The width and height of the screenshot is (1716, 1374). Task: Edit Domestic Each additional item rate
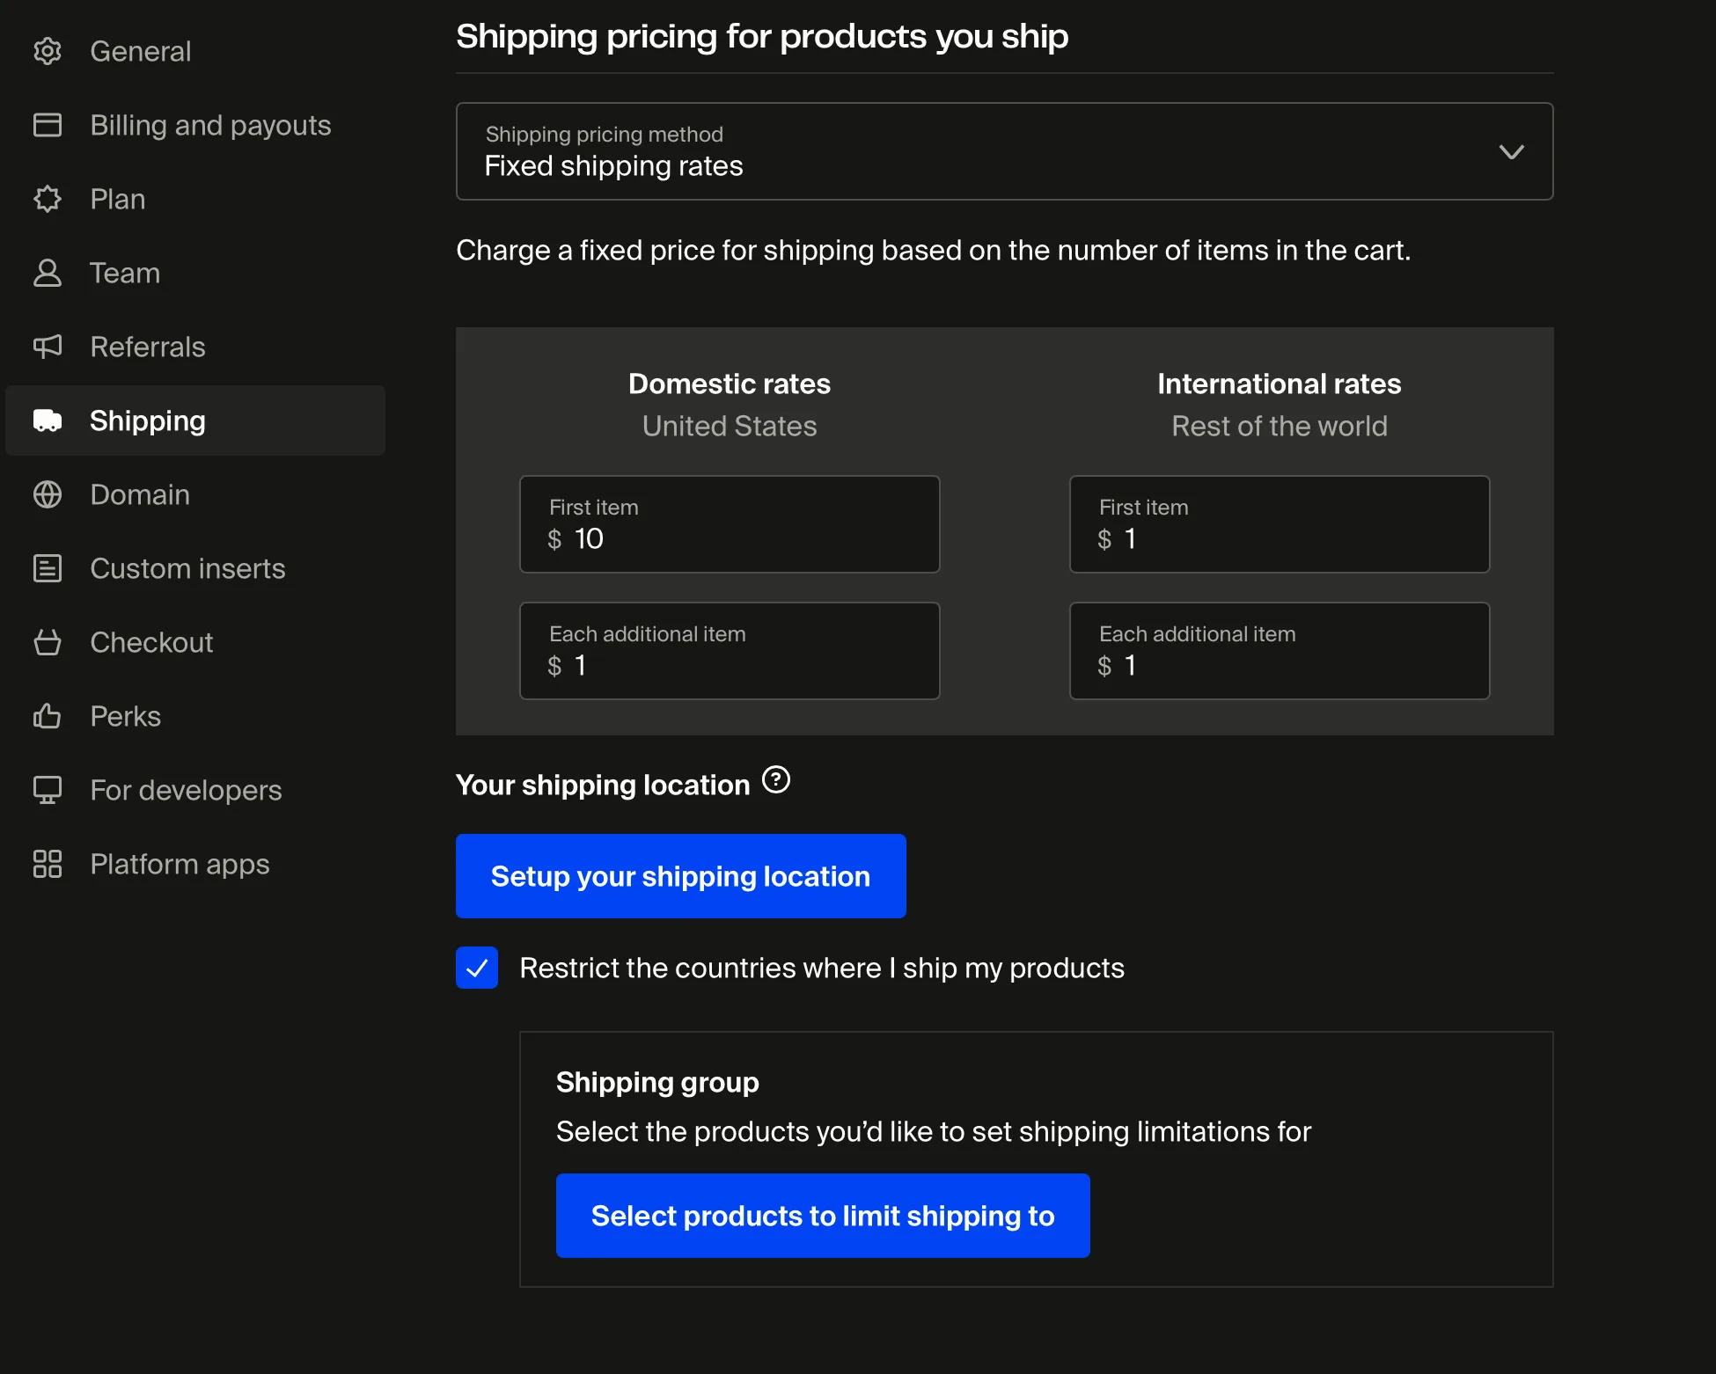click(730, 651)
